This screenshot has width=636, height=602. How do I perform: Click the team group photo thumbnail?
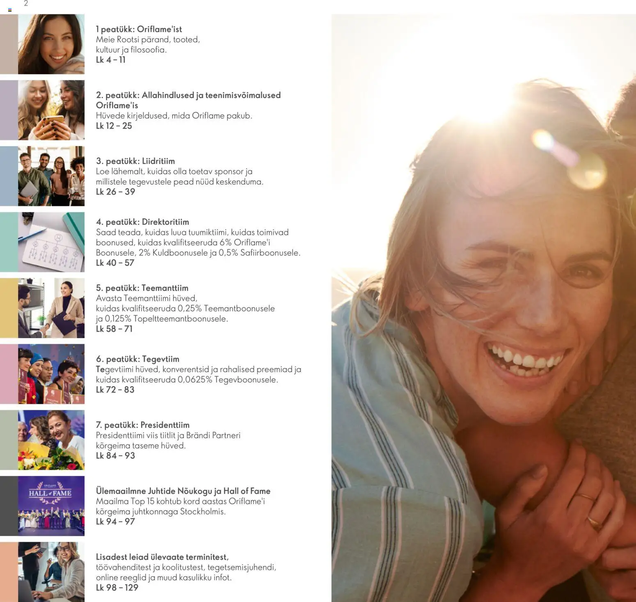click(x=51, y=176)
